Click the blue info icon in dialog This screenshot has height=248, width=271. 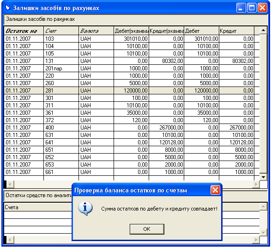point(85,208)
